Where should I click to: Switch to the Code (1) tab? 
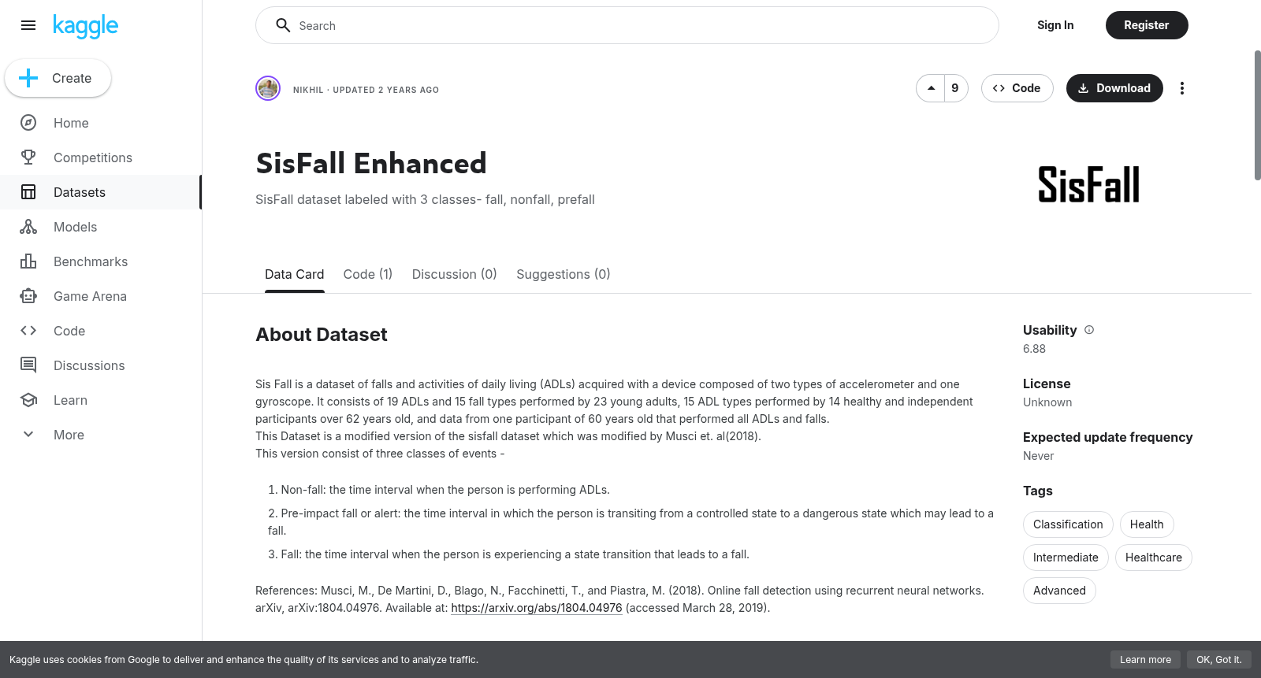(368, 274)
